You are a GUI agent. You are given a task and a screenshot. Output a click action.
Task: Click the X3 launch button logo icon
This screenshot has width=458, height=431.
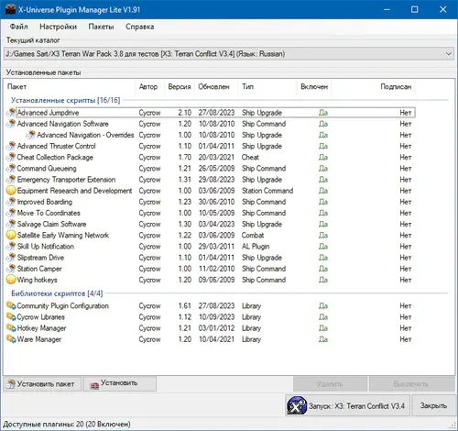297,406
